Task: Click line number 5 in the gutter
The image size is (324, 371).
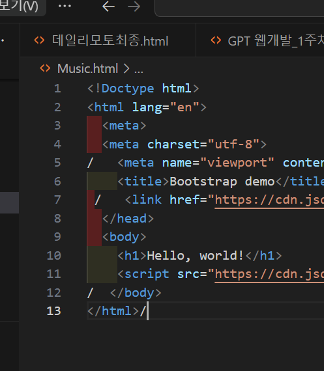Action: (x=57, y=163)
